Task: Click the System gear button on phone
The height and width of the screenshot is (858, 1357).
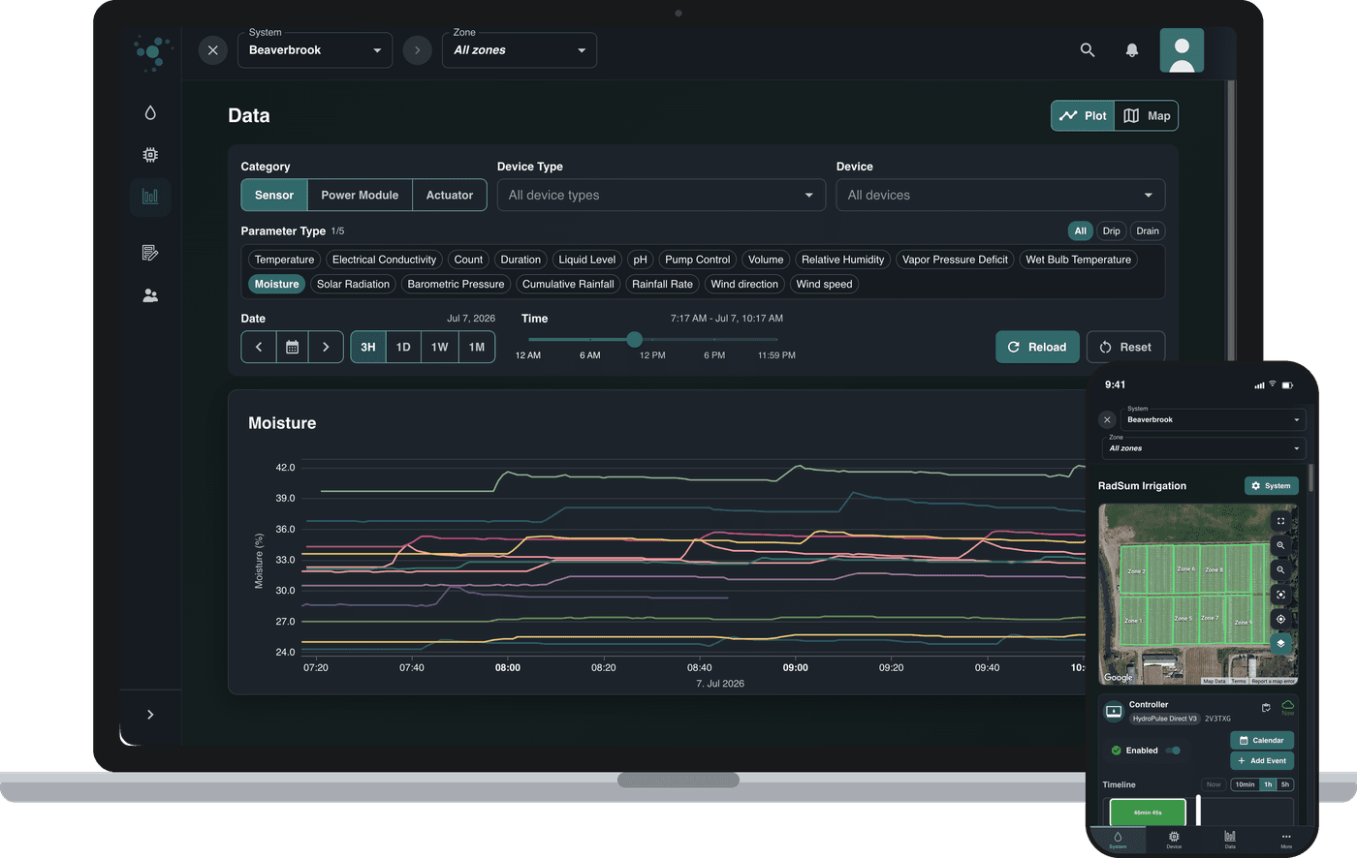Action: click(1271, 486)
